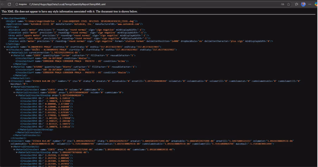Click CrossSectPnt 0.000000, 2.473000 line

click(x=46, y=104)
